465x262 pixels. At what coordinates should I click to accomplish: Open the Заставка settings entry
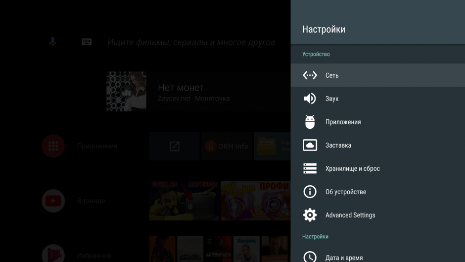[x=378, y=145]
